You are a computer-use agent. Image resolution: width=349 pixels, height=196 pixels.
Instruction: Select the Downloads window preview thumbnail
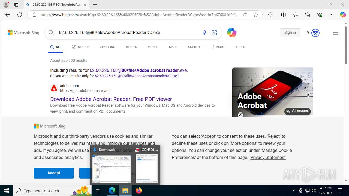[x=111, y=169]
